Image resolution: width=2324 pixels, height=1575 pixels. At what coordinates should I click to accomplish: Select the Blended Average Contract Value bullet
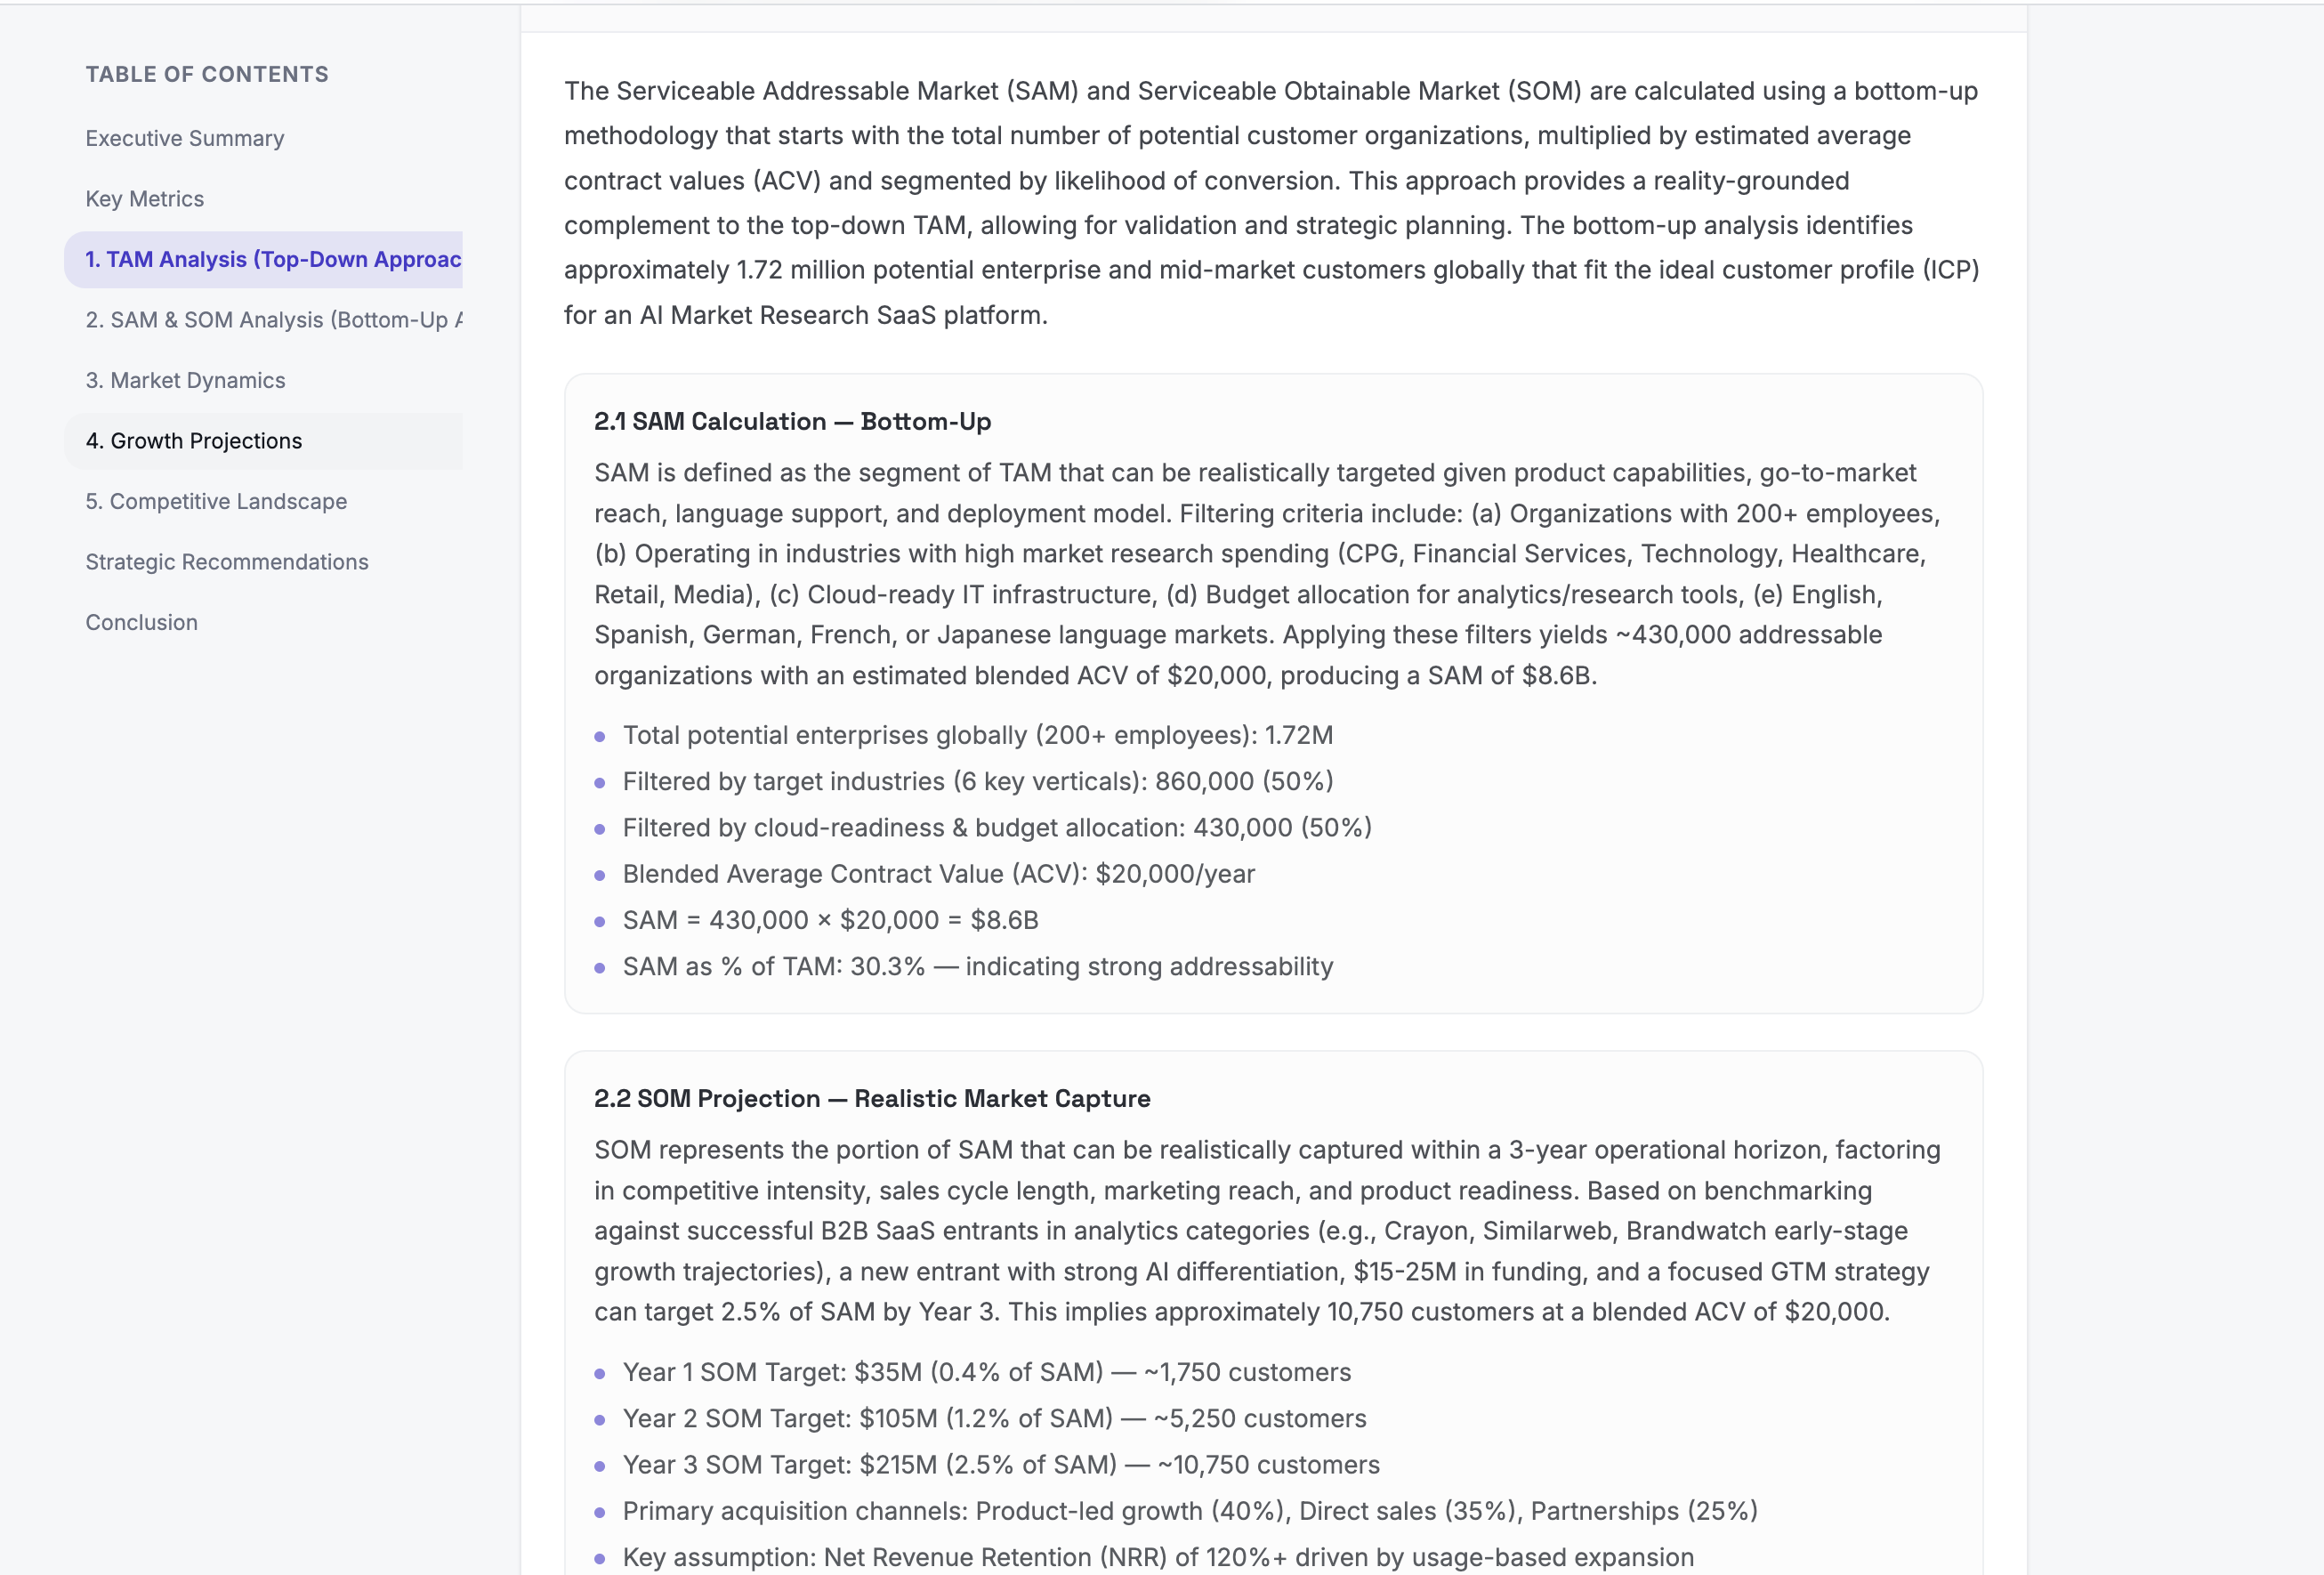click(938, 873)
